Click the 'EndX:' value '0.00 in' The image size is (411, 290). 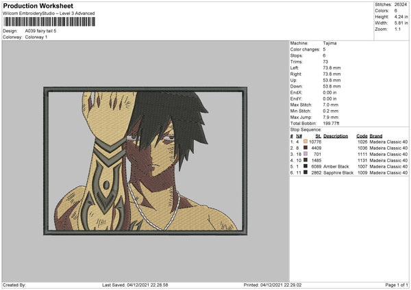329,92
